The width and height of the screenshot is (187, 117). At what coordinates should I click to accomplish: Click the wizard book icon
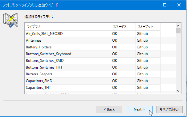(11, 20)
